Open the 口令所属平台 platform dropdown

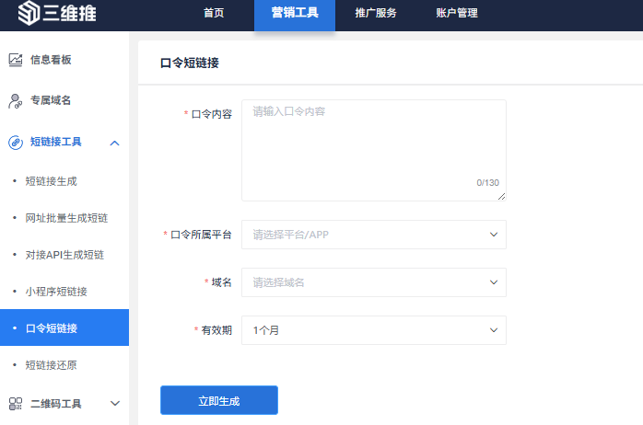374,235
